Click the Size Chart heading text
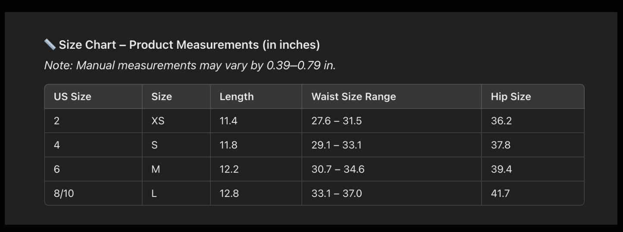Image resolution: width=623 pixels, height=232 pixels. (x=189, y=45)
